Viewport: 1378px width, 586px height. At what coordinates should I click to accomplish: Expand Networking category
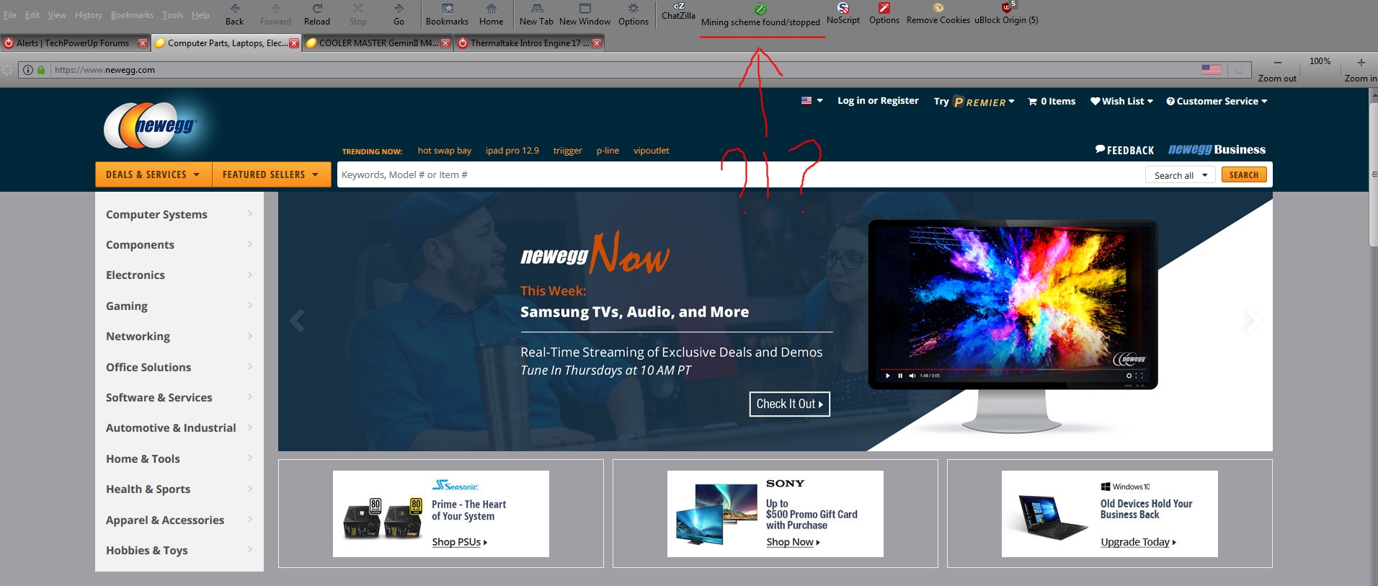coord(179,336)
